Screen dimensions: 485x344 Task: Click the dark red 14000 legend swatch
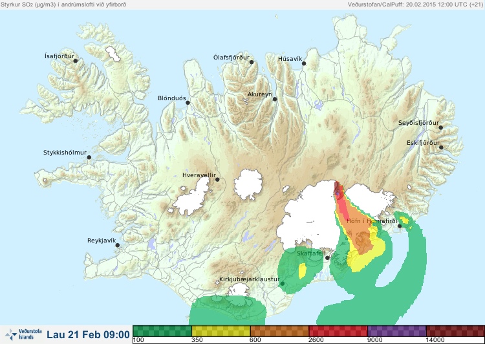click(x=455, y=331)
